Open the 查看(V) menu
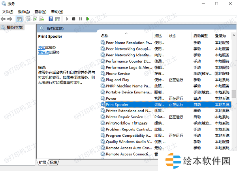 (x=40, y=12)
